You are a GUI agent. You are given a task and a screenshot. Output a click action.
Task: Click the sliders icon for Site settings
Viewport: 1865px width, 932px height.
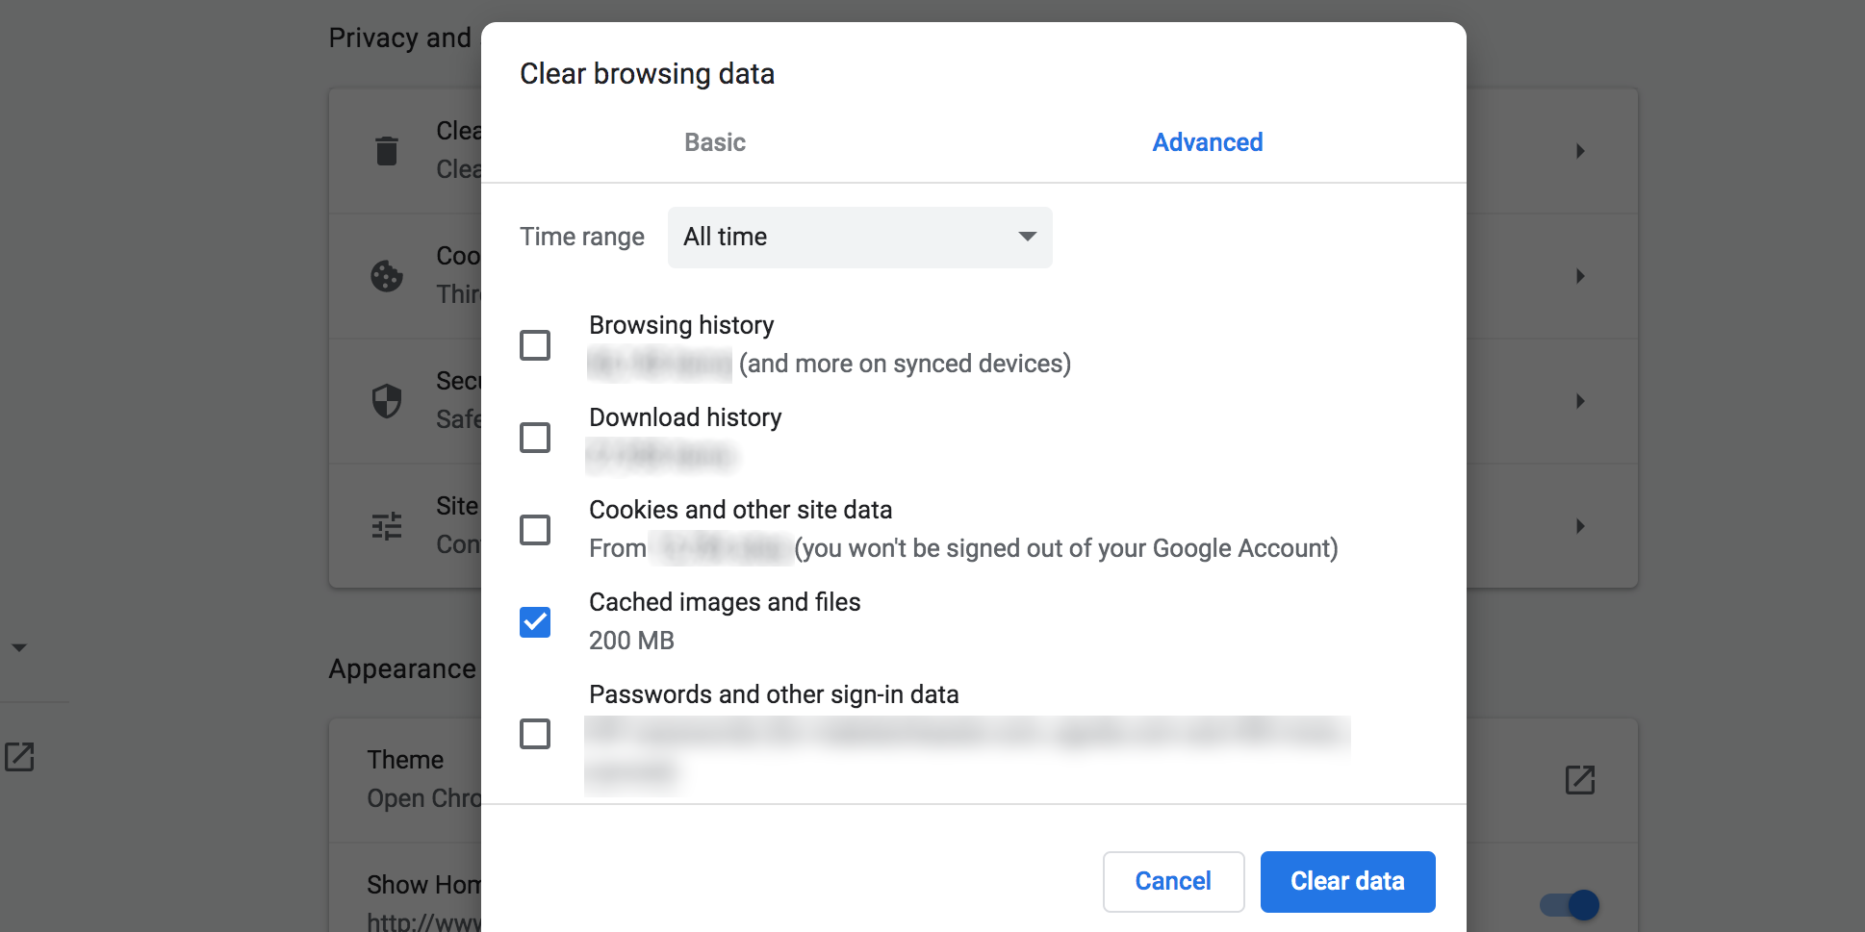tap(386, 525)
